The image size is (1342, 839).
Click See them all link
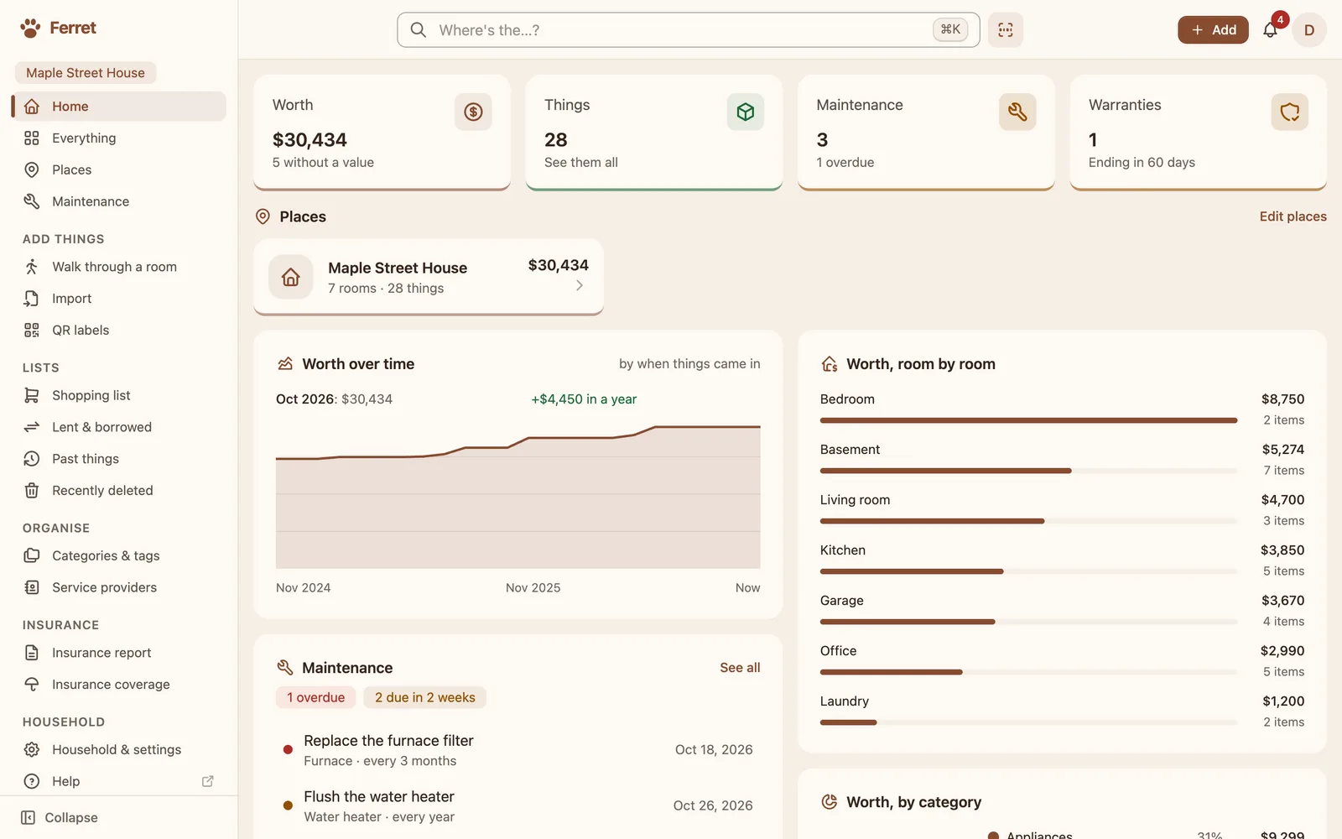(580, 163)
